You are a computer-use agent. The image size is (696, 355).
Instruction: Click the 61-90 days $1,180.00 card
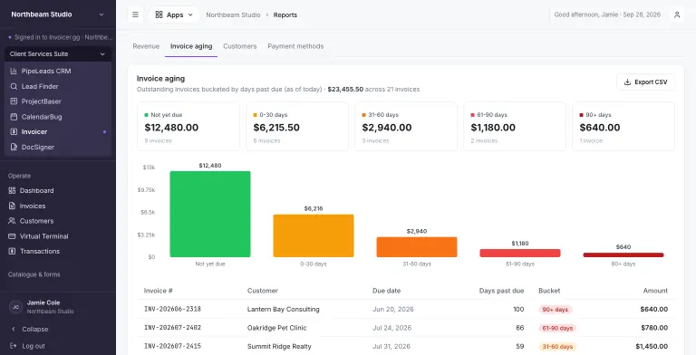[515, 127]
